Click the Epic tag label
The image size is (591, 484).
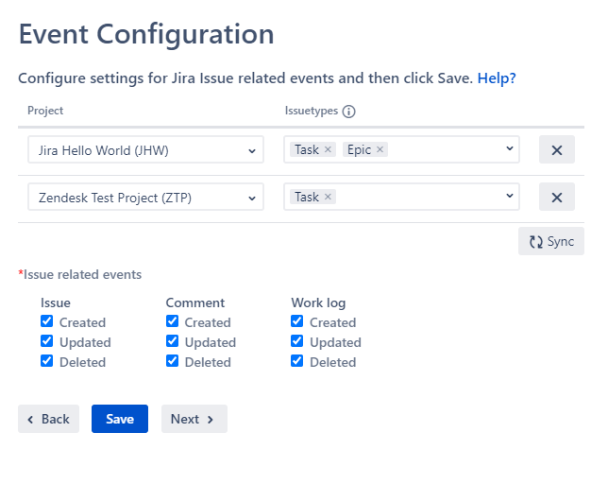pos(359,149)
